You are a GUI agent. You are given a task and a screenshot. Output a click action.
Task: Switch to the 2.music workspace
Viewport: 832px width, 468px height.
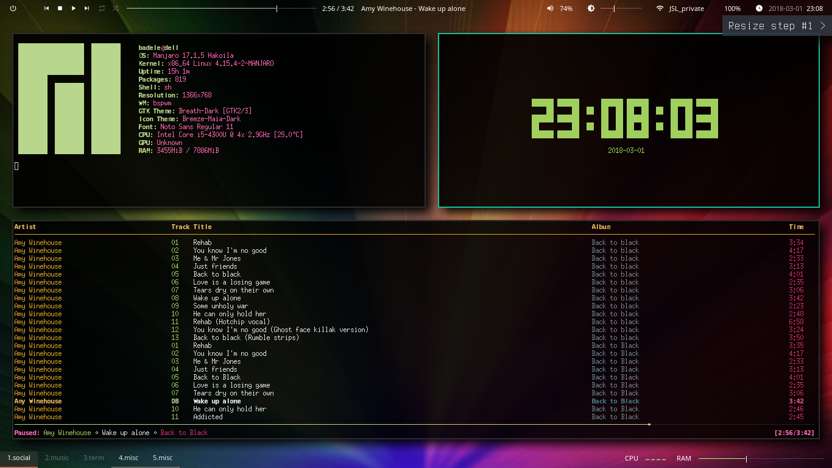[57, 458]
